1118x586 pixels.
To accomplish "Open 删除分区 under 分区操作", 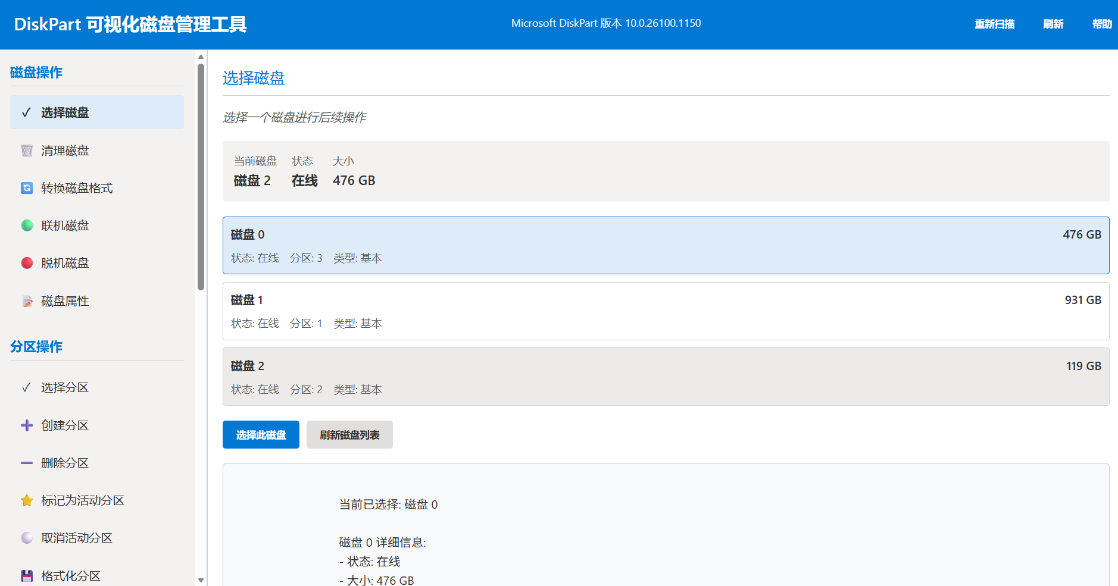I will pyautogui.click(x=97, y=463).
